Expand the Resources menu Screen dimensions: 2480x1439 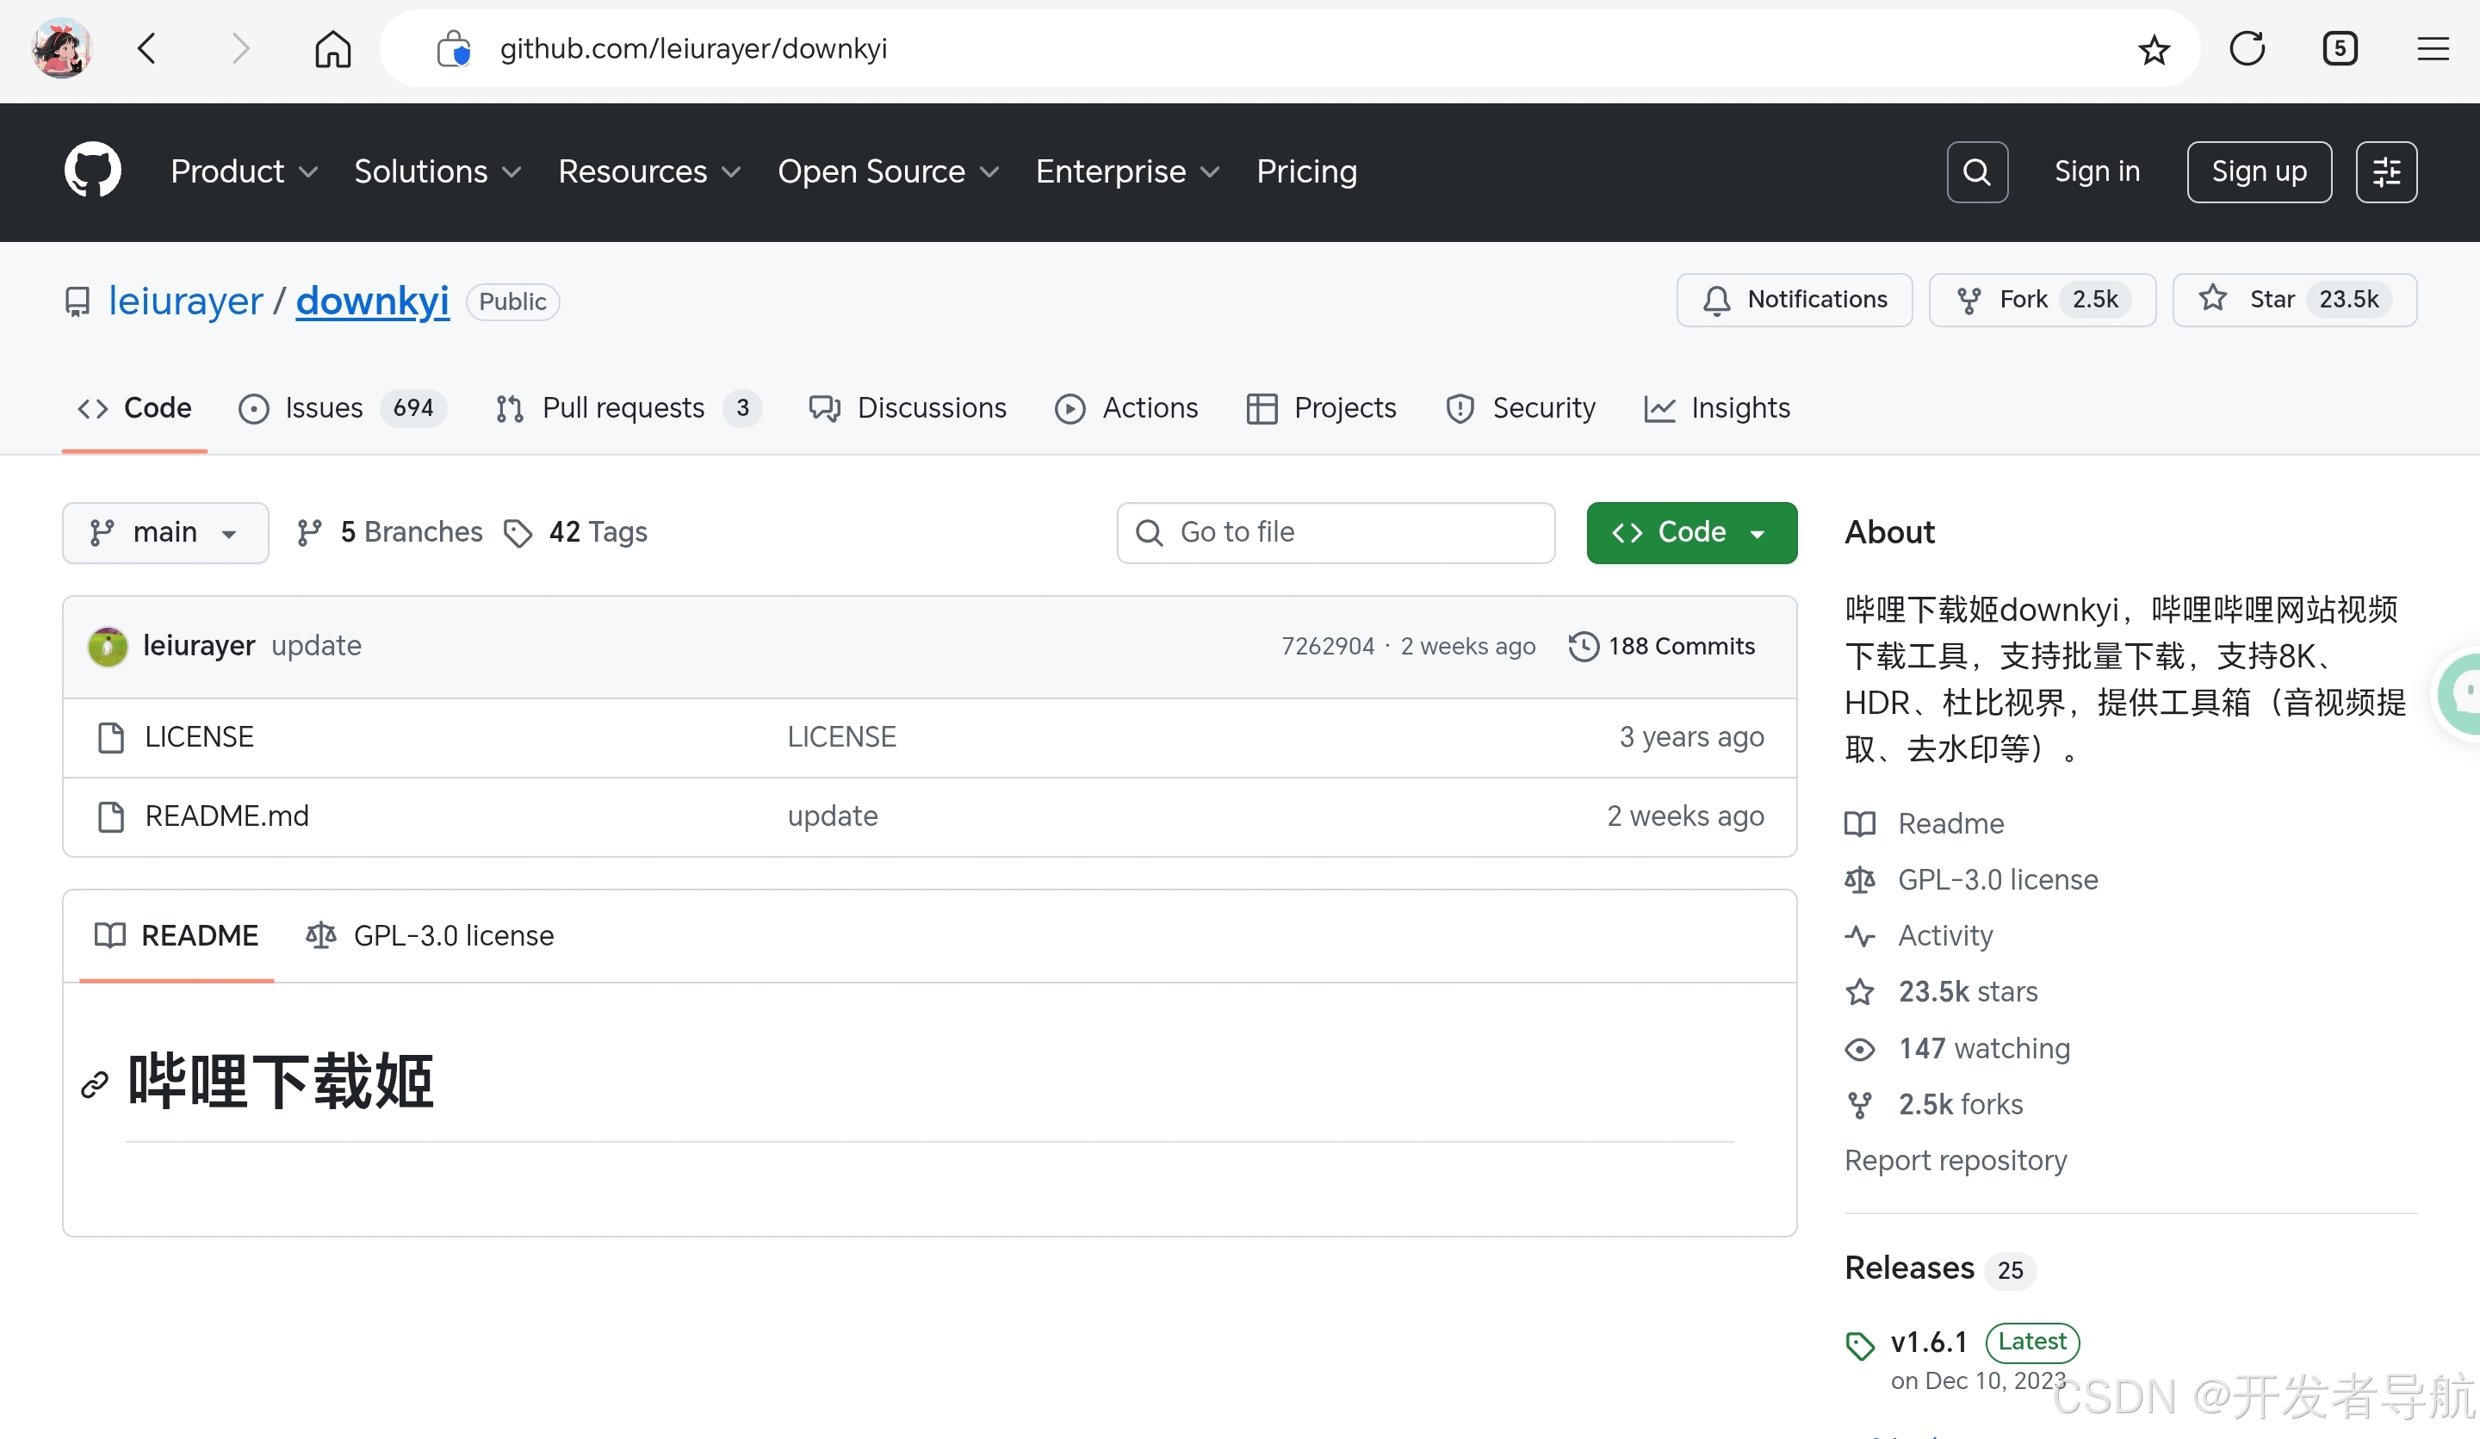pyautogui.click(x=649, y=172)
